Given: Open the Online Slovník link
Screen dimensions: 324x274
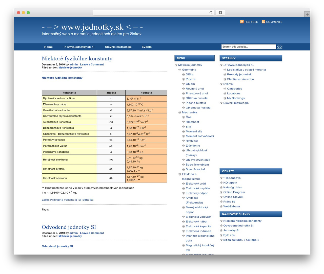Looking at the screenshot, I should click(233, 197).
